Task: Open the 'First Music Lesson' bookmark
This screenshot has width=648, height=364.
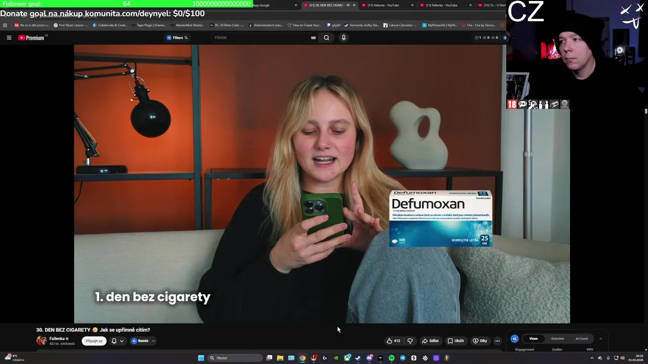Action: pyautogui.click(x=70, y=25)
